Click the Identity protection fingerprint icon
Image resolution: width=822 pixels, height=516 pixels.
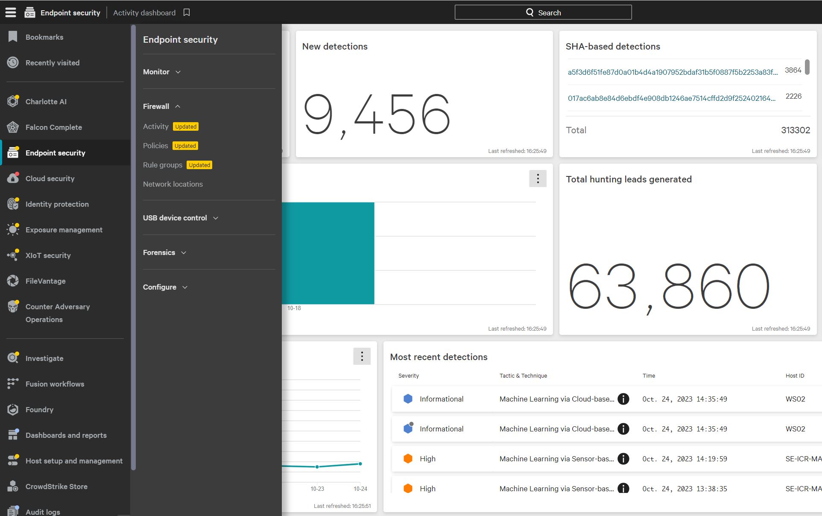(x=13, y=204)
